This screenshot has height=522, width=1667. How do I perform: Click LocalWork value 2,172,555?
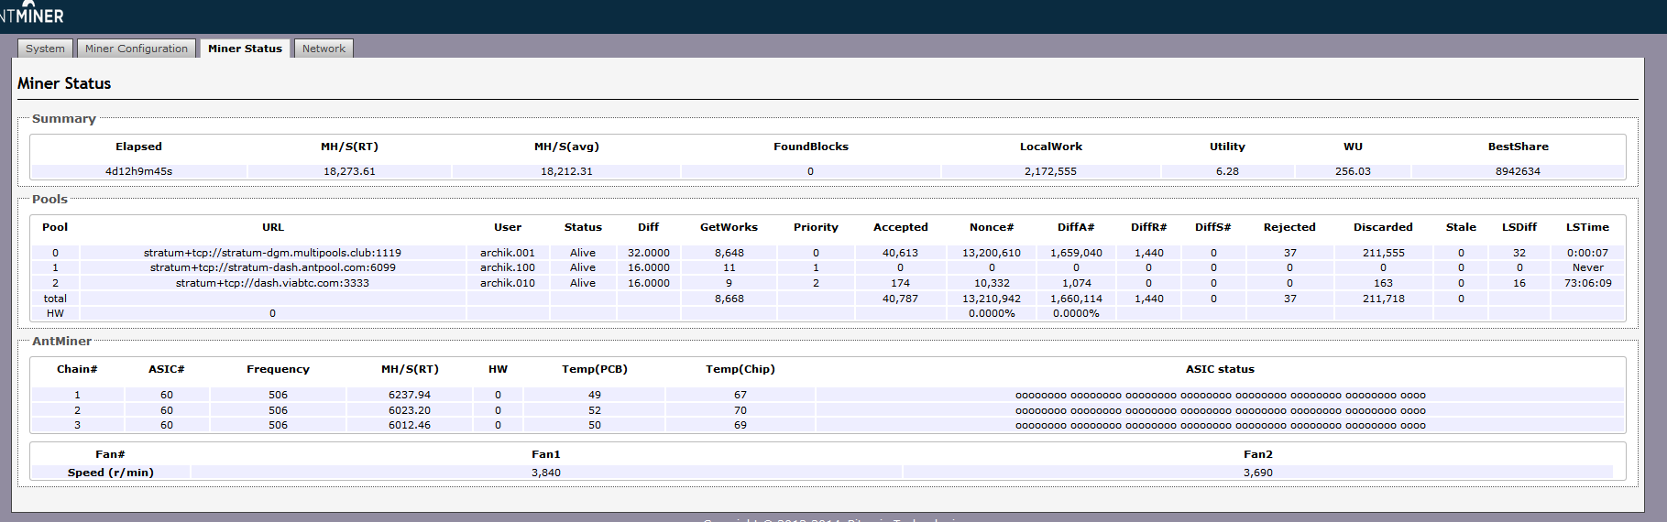[x=1050, y=171]
